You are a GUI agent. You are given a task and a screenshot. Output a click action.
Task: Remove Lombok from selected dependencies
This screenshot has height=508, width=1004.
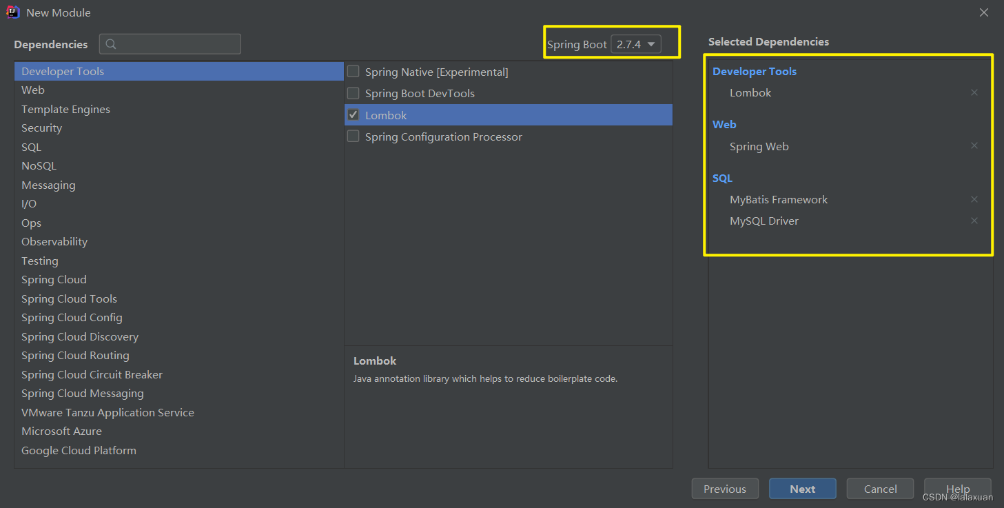point(974,92)
